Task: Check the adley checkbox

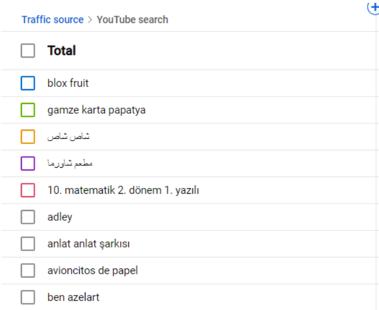Action: (28, 217)
